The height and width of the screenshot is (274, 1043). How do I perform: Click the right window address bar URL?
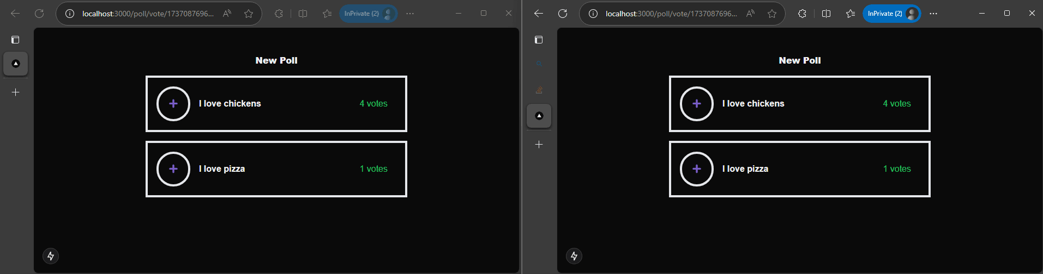click(x=671, y=14)
